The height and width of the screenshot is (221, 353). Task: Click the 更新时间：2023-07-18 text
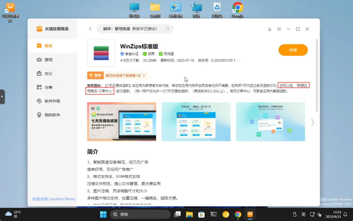click(x=177, y=61)
